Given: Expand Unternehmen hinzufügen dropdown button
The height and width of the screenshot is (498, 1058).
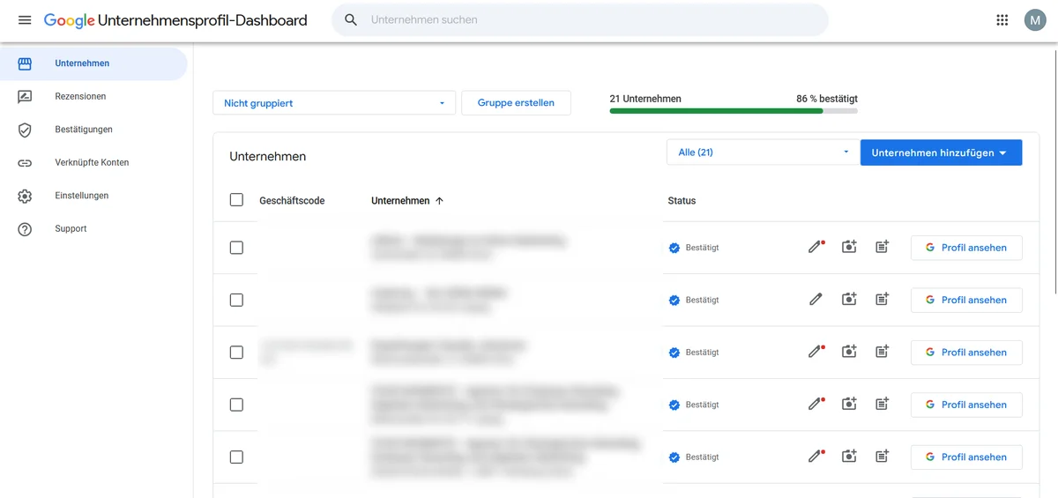Looking at the screenshot, I should click(941, 152).
